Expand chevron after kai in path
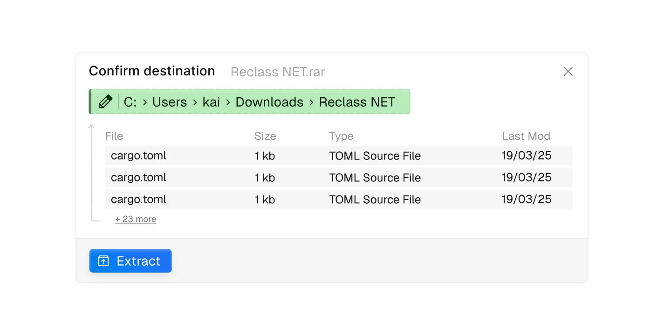This screenshot has height=335, width=664. (228, 102)
